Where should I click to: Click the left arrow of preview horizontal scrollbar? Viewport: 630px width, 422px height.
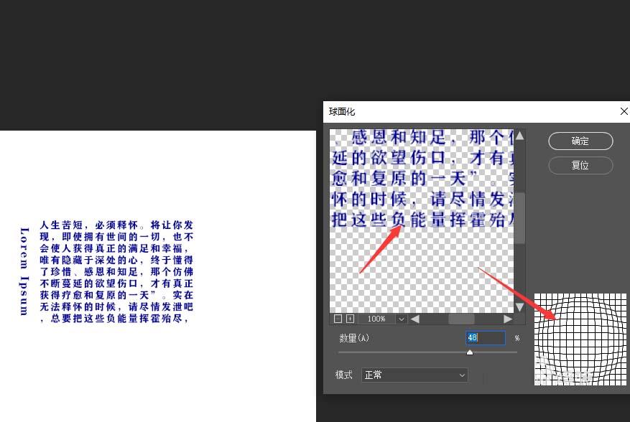pyautogui.click(x=415, y=319)
